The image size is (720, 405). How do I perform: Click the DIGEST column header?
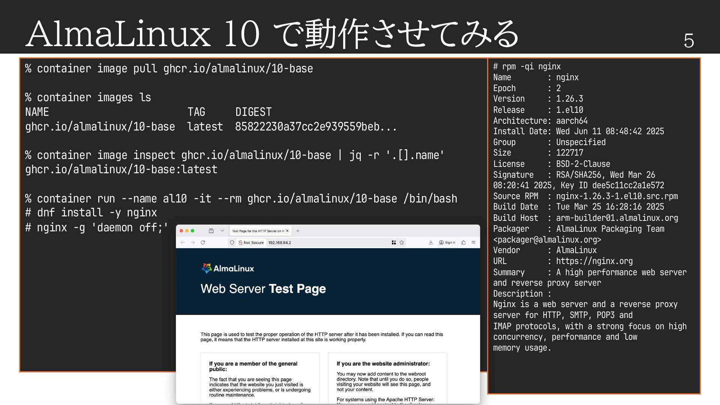point(253,112)
